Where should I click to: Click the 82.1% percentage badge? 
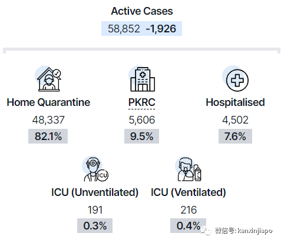point(48,136)
